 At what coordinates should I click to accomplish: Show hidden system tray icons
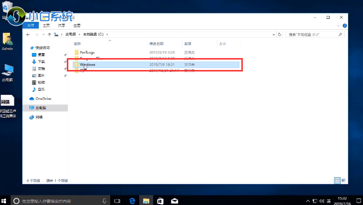tap(308, 201)
